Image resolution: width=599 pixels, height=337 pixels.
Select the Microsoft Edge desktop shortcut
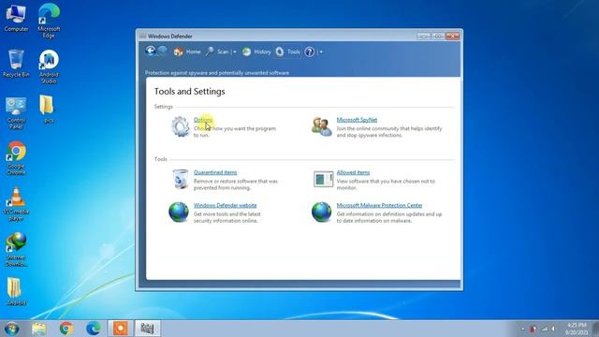click(49, 21)
